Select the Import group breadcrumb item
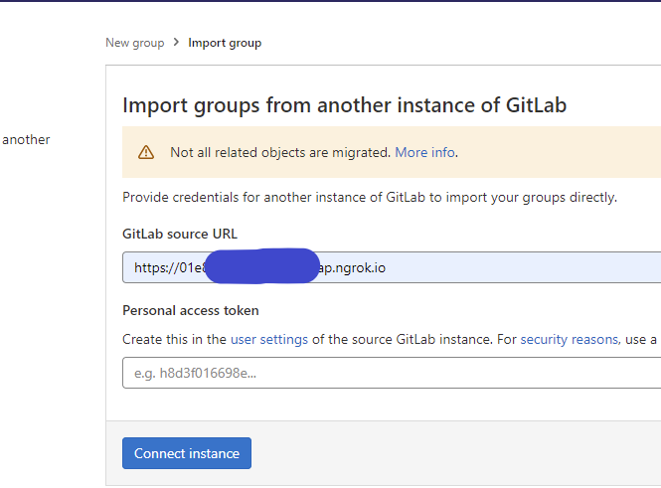The width and height of the screenshot is (661, 488). point(225,43)
